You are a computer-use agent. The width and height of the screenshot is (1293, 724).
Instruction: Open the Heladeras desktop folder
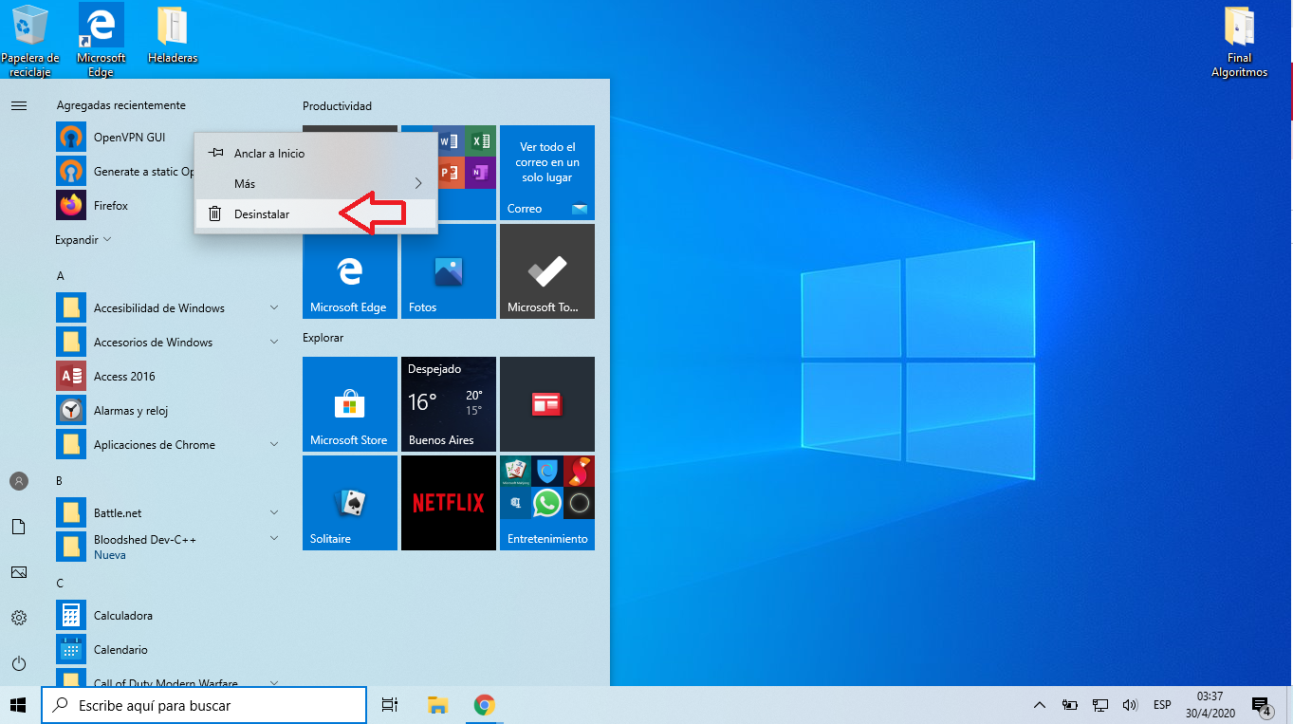tap(173, 35)
